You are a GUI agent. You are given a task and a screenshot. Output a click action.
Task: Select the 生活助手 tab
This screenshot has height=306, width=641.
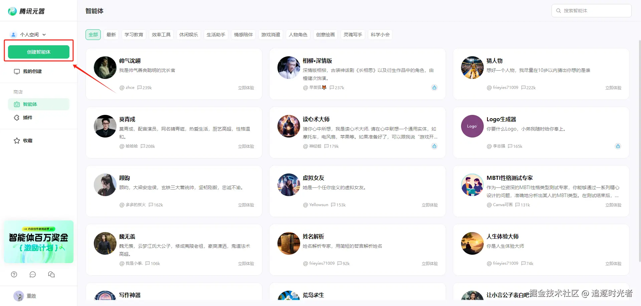click(216, 35)
